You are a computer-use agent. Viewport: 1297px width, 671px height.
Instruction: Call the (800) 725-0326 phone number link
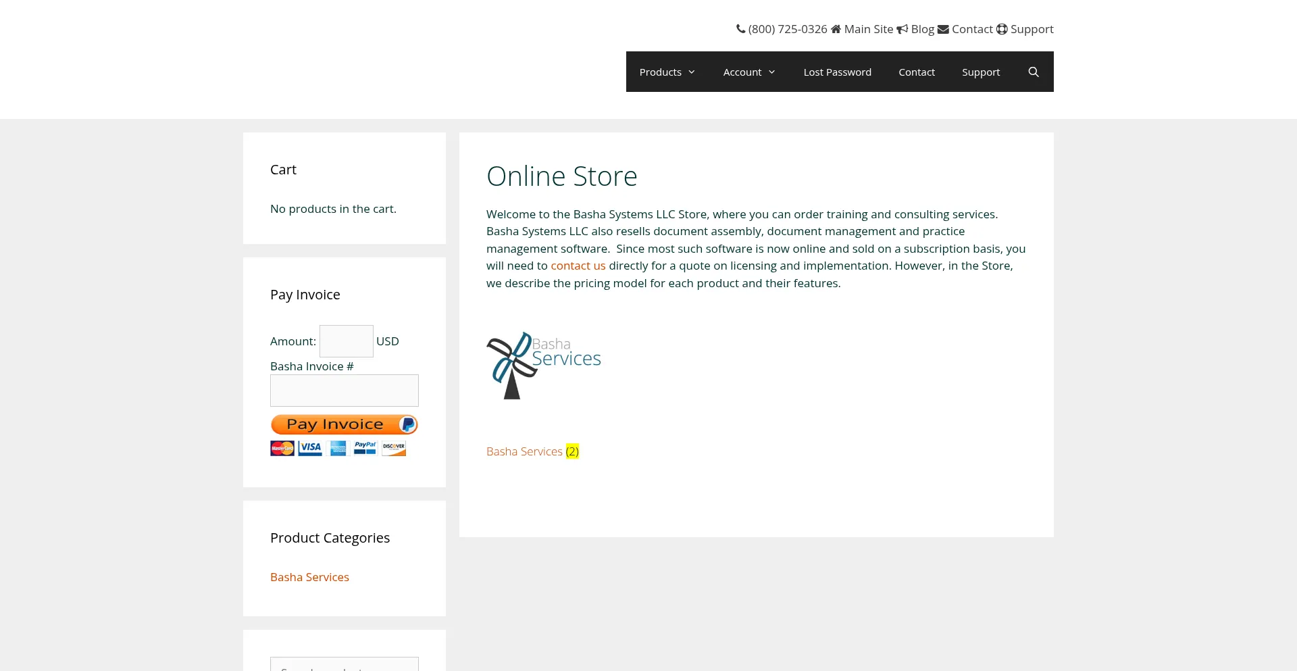click(x=788, y=29)
